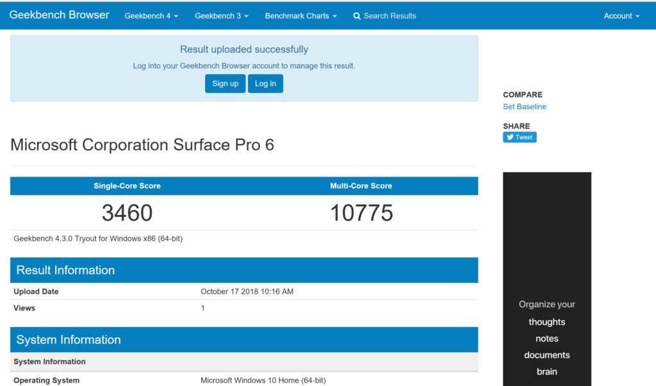Click the Microsoft Corporation Surface Pro 6 title
This screenshot has height=386, width=656.
point(142,145)
